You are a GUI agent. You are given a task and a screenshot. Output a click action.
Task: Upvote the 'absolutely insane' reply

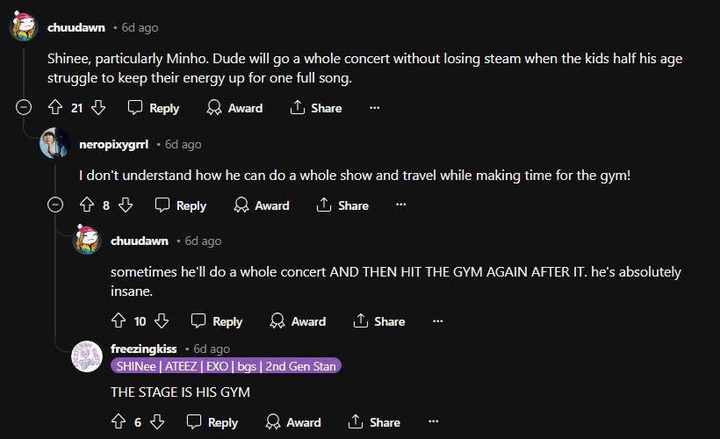[119, 321]
